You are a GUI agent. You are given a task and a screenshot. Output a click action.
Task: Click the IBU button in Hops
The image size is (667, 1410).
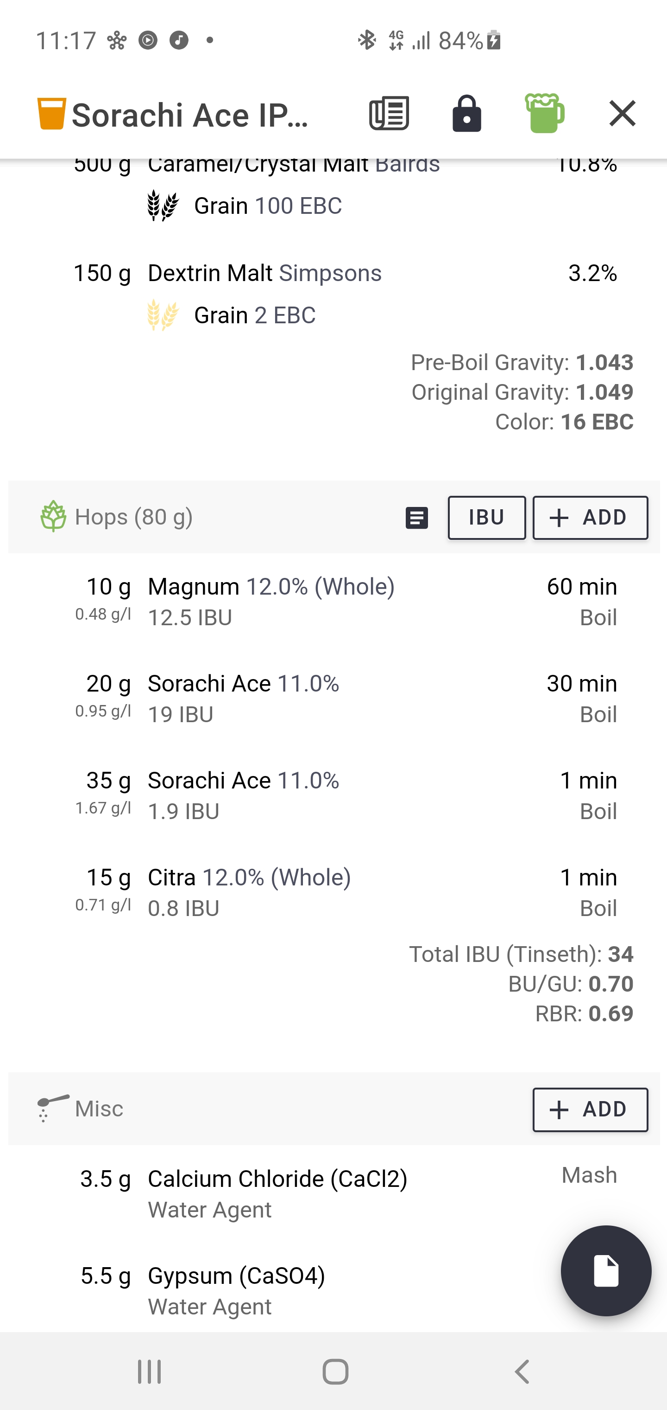click(x=486, y=518)
